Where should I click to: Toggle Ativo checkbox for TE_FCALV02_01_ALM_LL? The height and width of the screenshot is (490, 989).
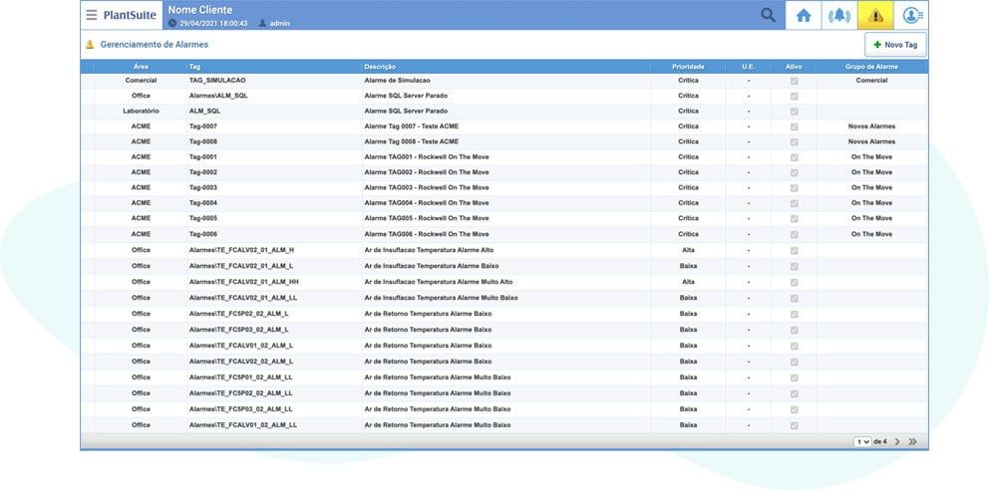click(x=794, y=298)
